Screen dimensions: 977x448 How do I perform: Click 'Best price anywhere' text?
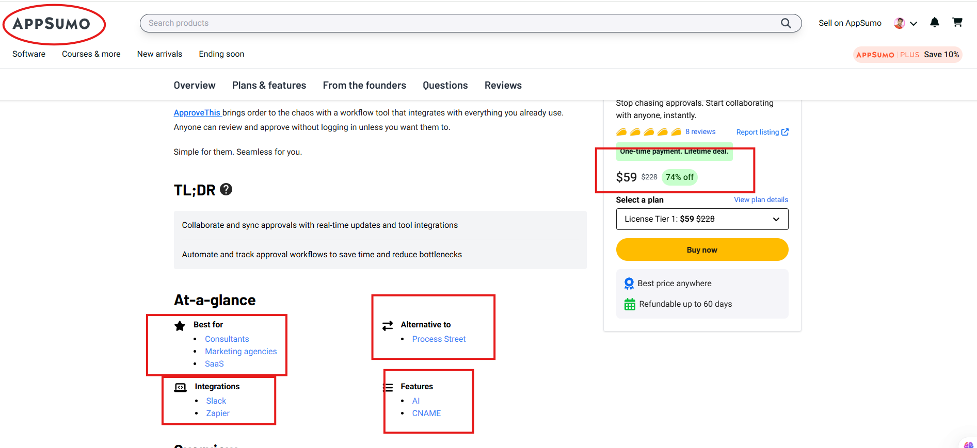675,284
